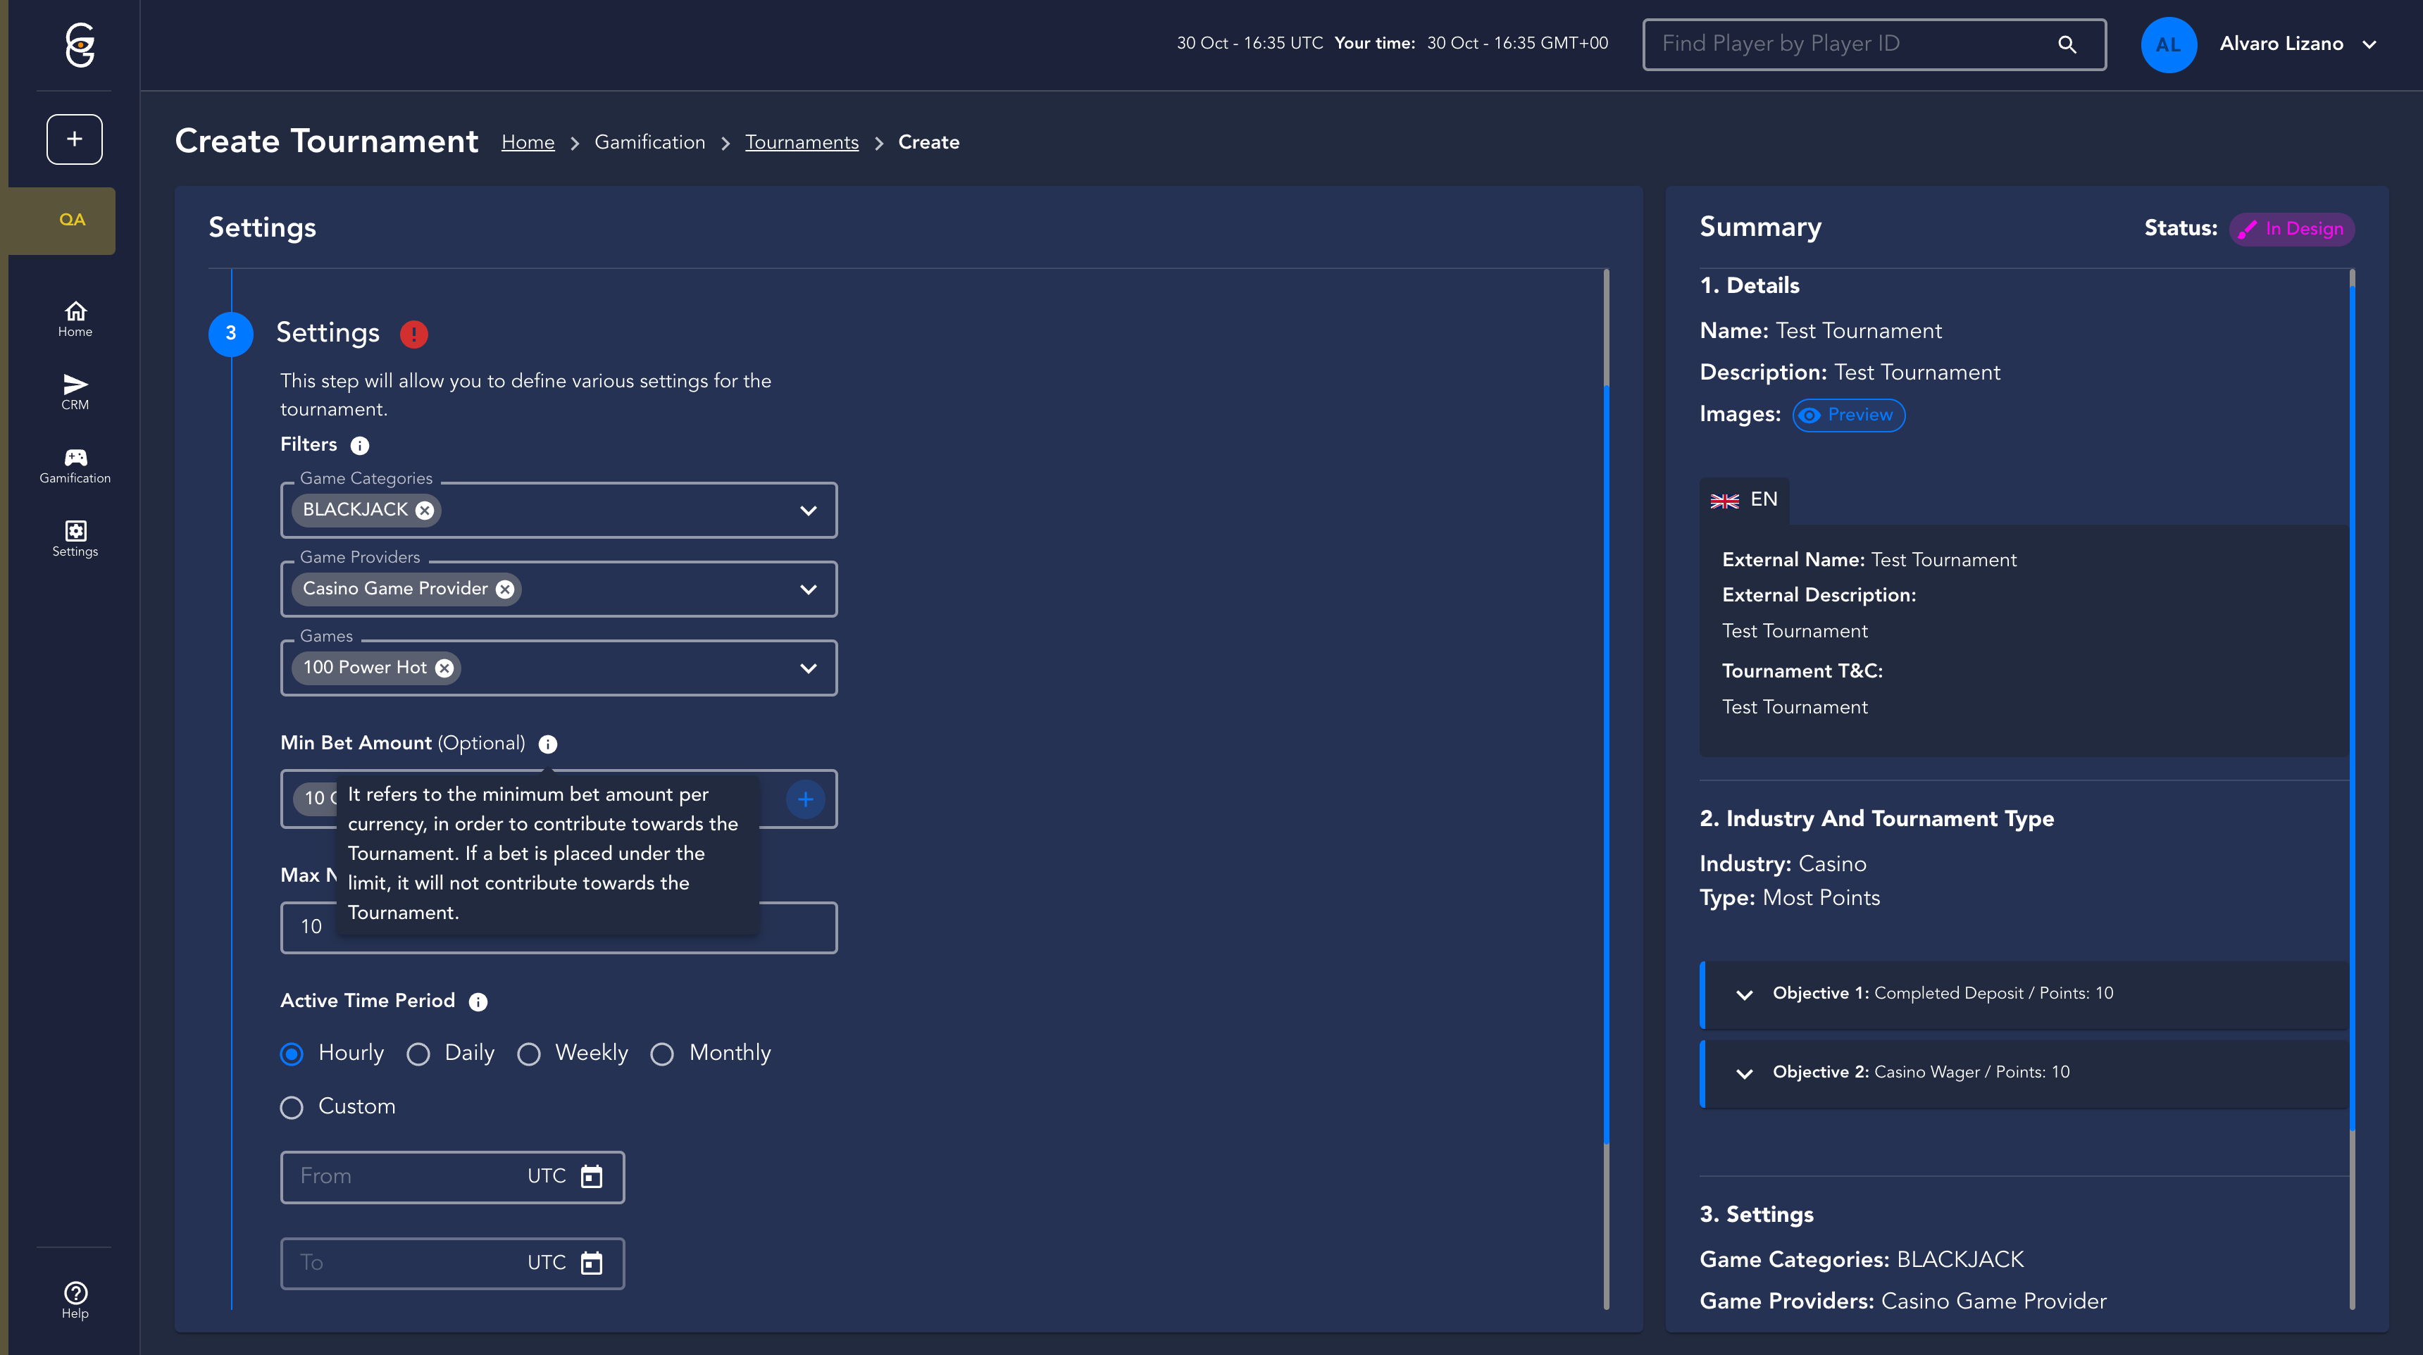Open Gamification from the sidebar
2423x1355 pixels.
(75, 466)
